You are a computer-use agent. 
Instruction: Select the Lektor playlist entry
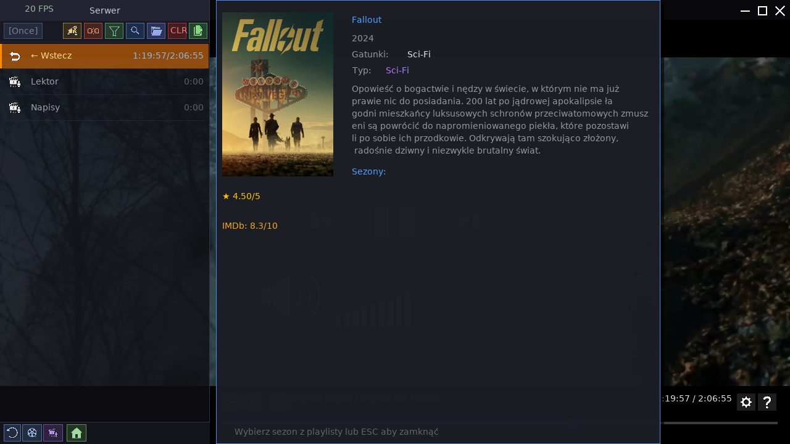coord(104,81)
